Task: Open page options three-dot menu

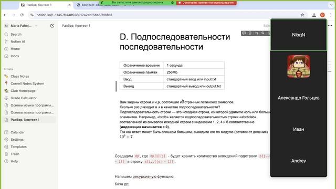Action: point(330,26)
